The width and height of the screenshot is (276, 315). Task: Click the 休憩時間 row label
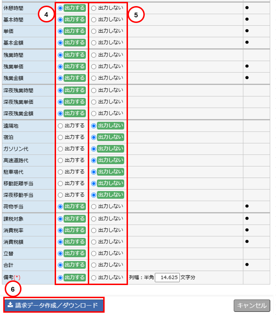pyautogui.click(x=13, y=8)
